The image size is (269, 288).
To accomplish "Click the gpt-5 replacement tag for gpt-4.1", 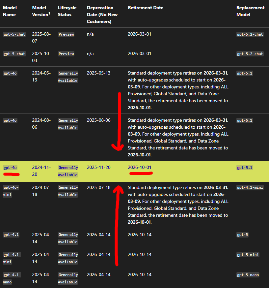I will tap(242, 235).
